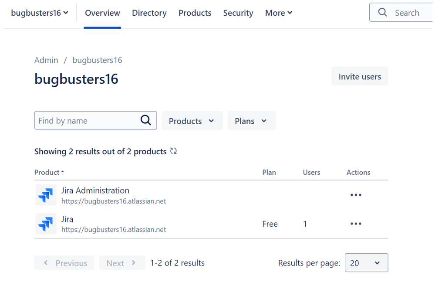Click the Users column header
Viewport: 435px width, 289px height.
point(311,173)
